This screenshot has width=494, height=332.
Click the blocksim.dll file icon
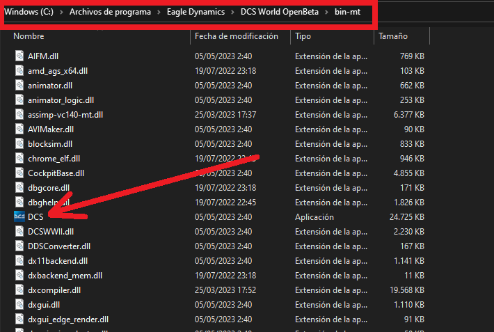point(19,143)
